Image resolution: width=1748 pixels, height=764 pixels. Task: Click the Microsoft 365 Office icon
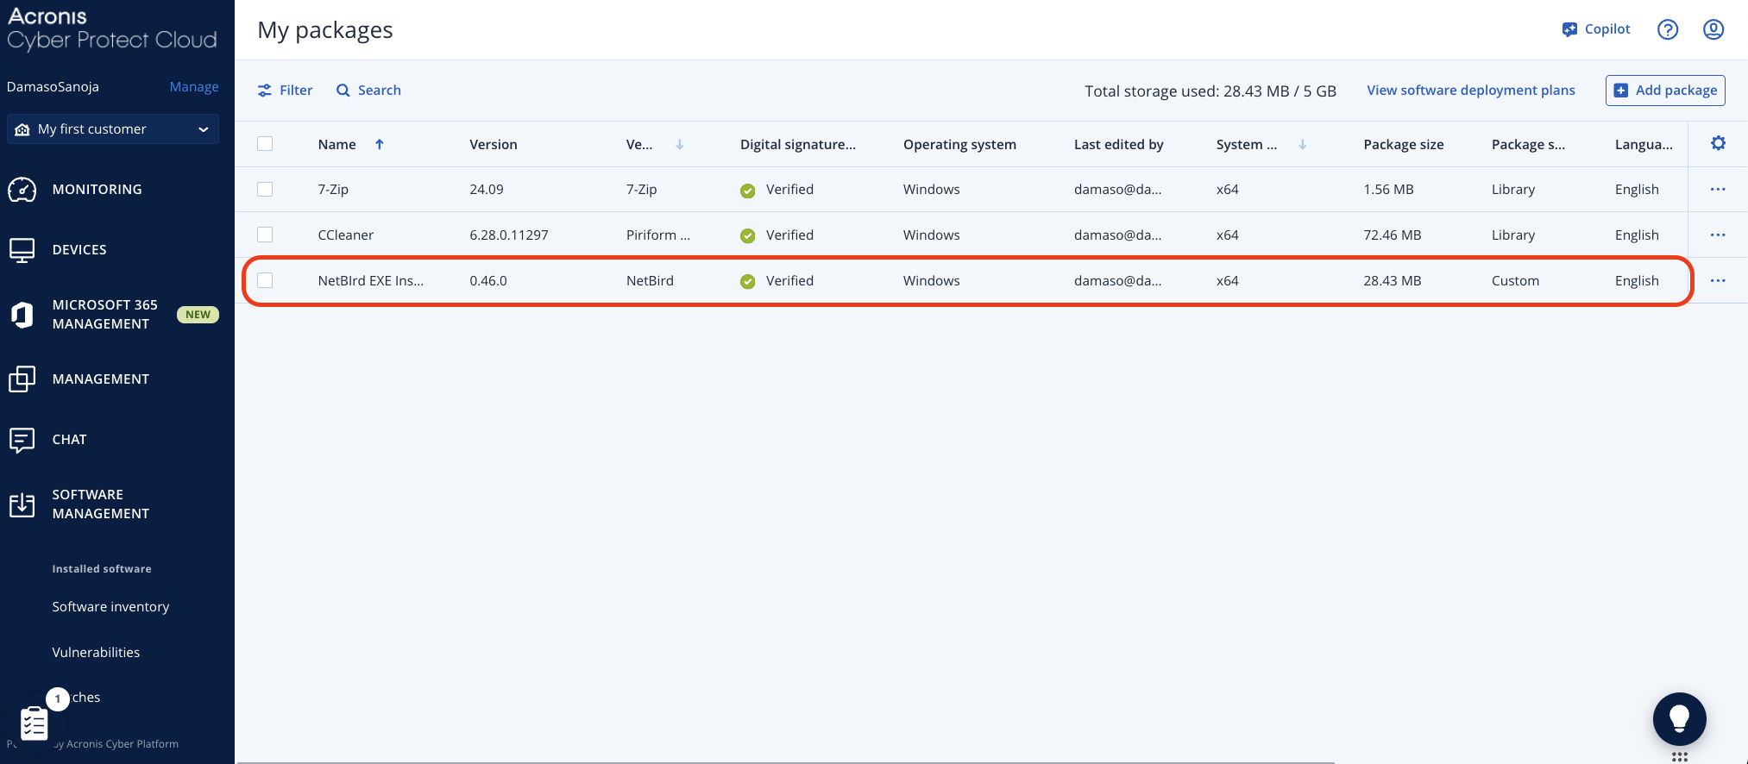coord(22,315)
